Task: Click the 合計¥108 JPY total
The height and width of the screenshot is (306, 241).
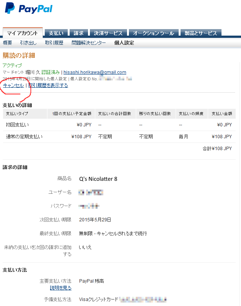Action: click(217, 149)
